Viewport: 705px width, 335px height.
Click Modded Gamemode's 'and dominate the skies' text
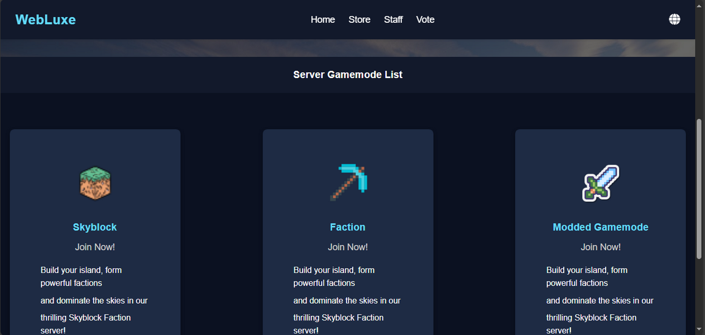click(600, 300)
